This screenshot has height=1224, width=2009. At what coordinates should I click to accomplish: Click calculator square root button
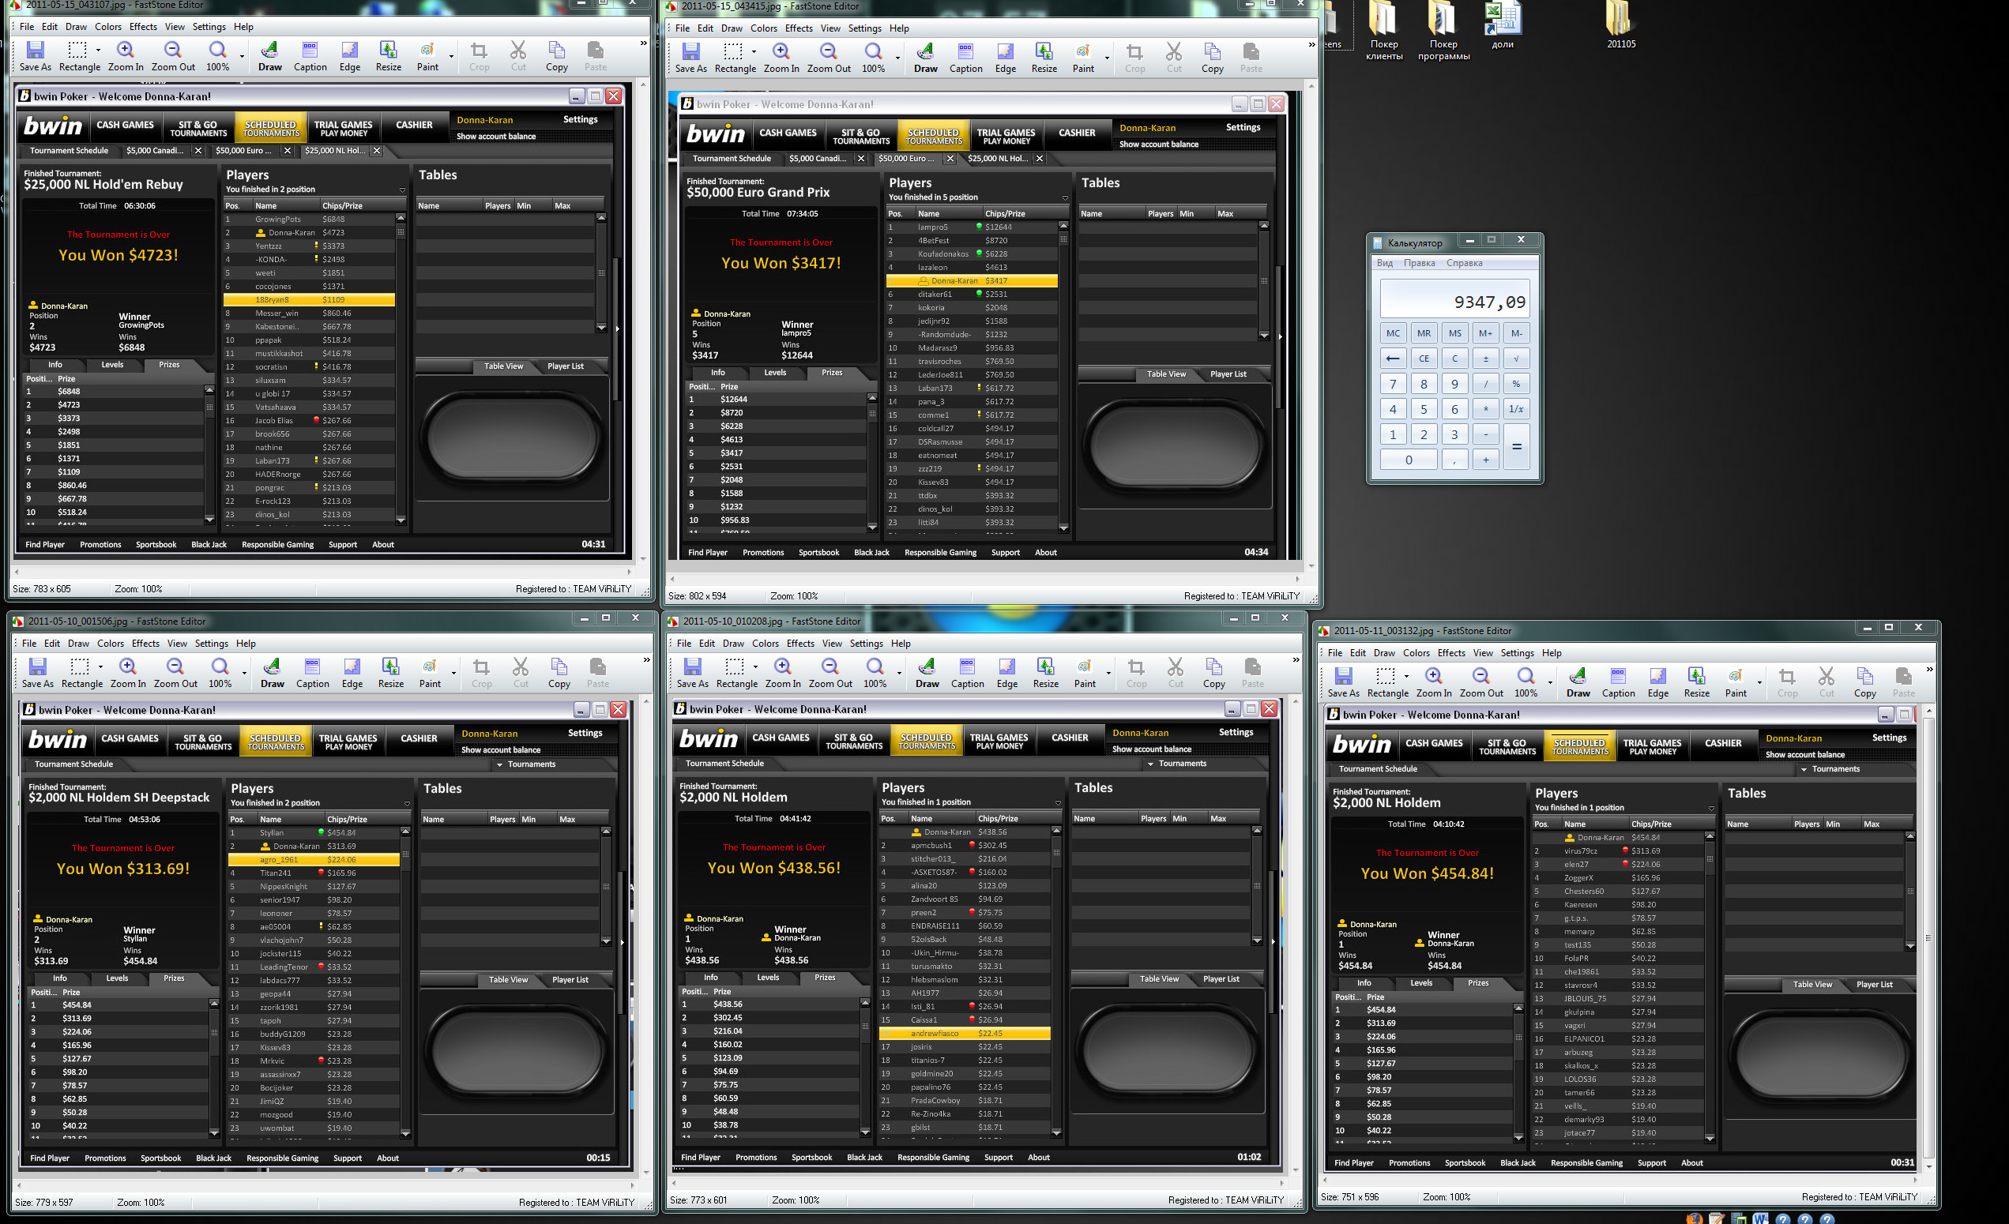coord(1517,359)
